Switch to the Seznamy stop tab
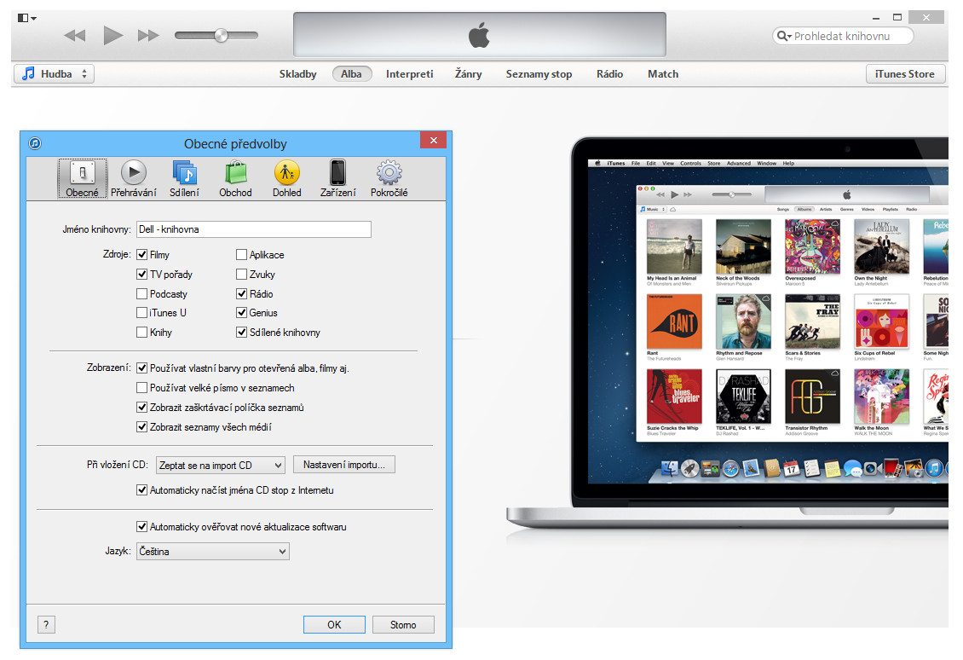Image resolution: width=963 pixels, height=660 pixels. click(539, 73)
